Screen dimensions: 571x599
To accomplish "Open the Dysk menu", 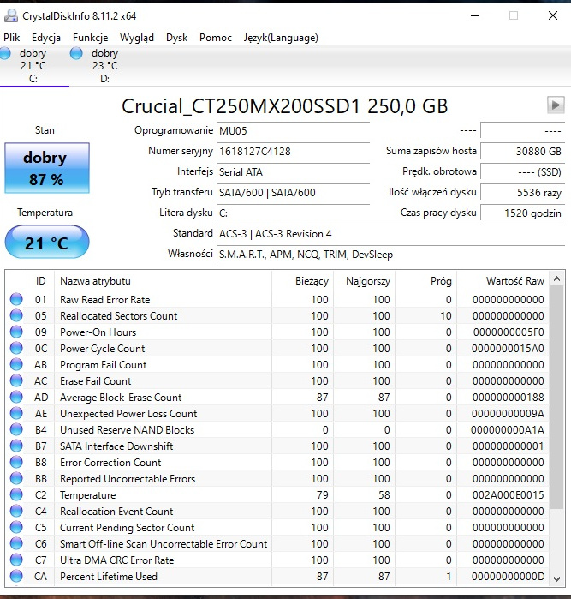I will [176, 38].
